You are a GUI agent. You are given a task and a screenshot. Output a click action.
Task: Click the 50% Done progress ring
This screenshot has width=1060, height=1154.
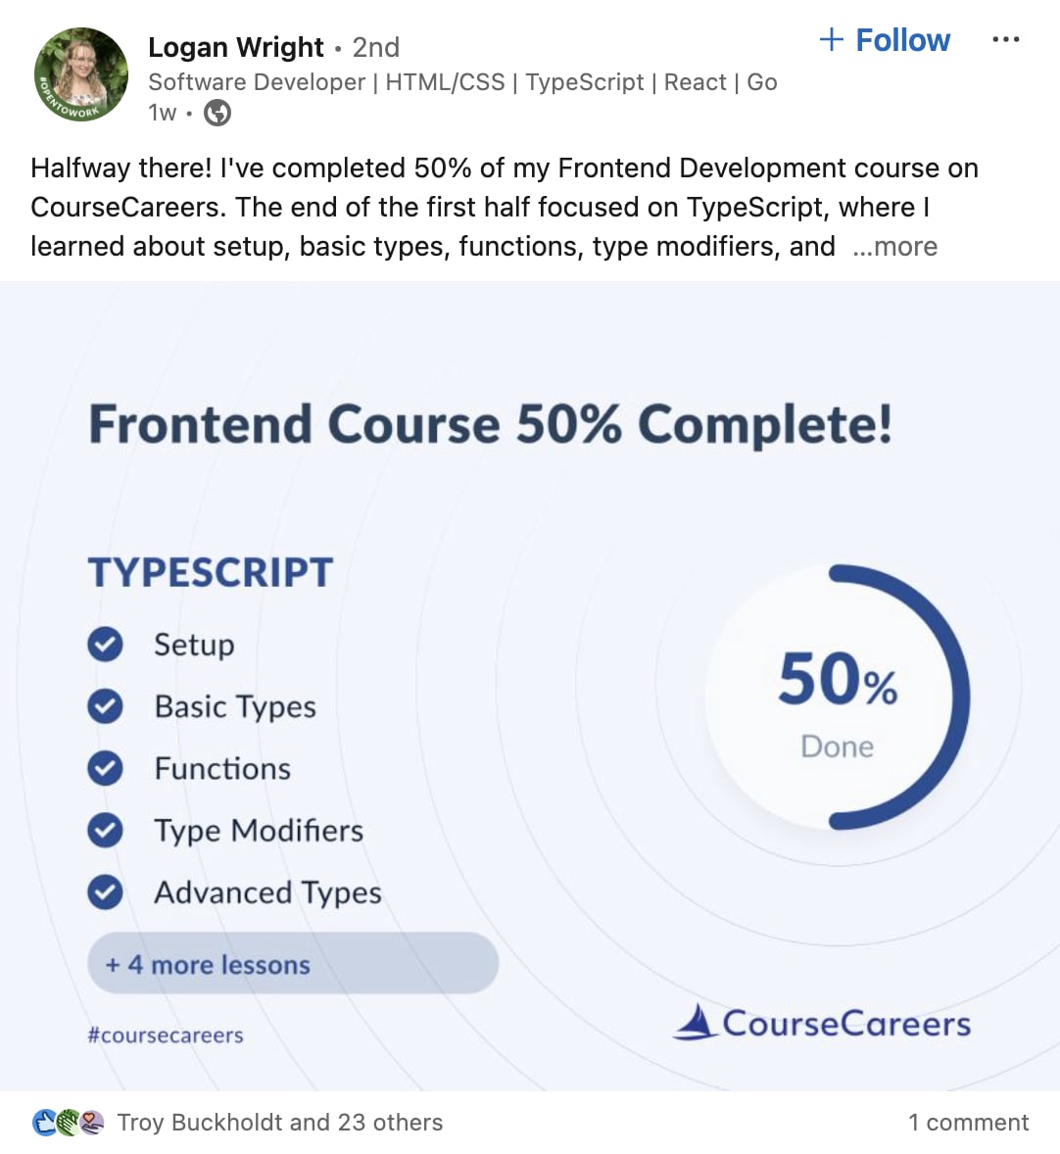[838, 697]
